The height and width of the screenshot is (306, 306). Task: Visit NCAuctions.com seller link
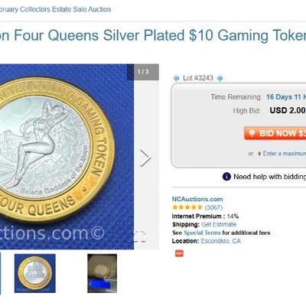point(197,199)
